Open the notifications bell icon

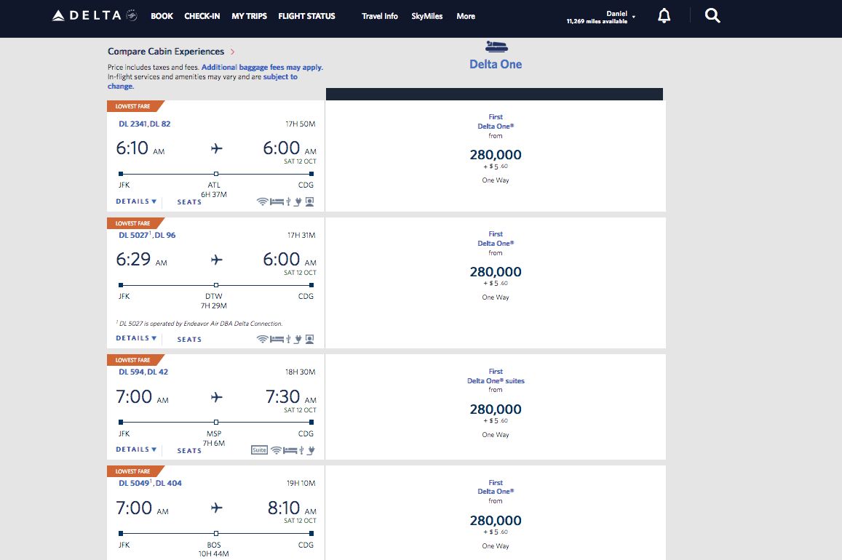coord(664,16)
